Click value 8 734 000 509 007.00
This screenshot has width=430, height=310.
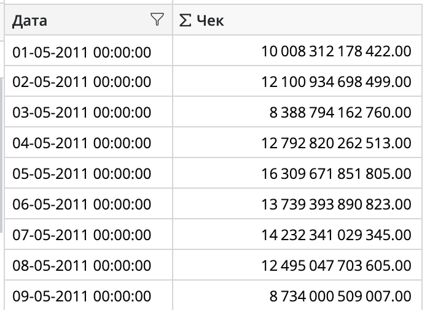340,297
